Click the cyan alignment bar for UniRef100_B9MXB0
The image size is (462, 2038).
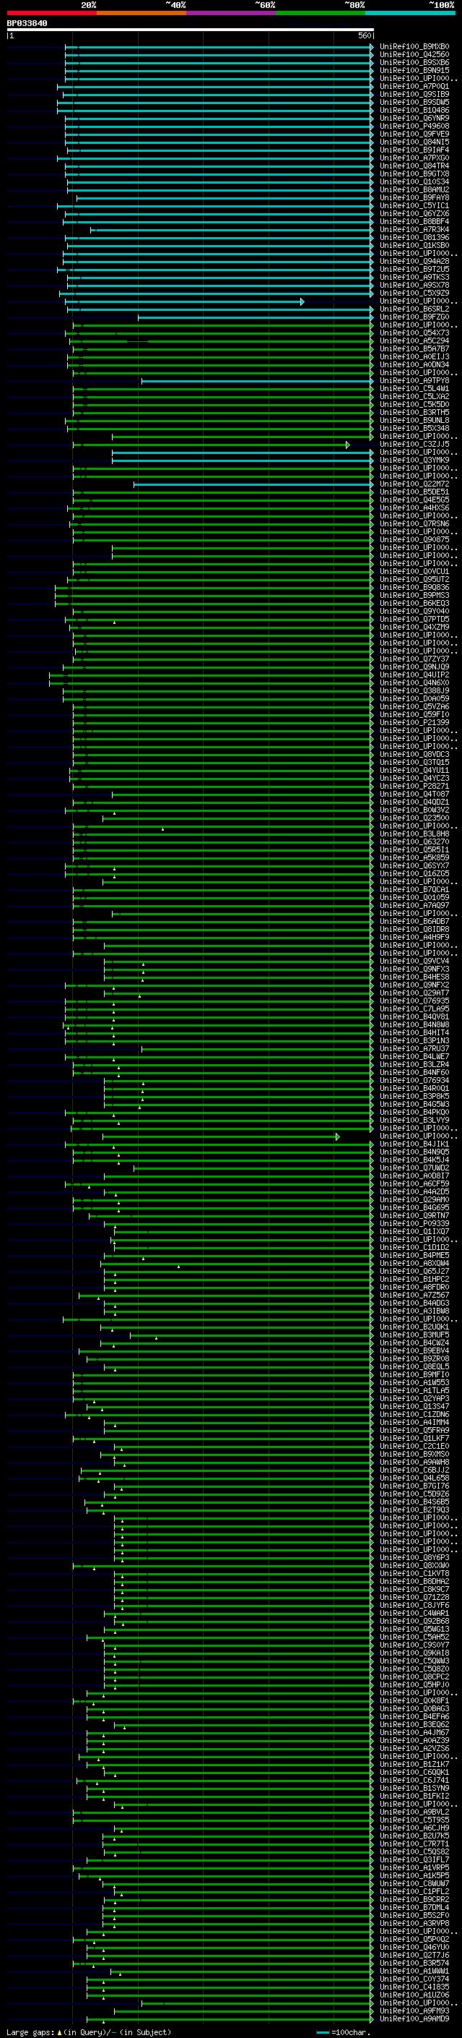click(219, 47)
